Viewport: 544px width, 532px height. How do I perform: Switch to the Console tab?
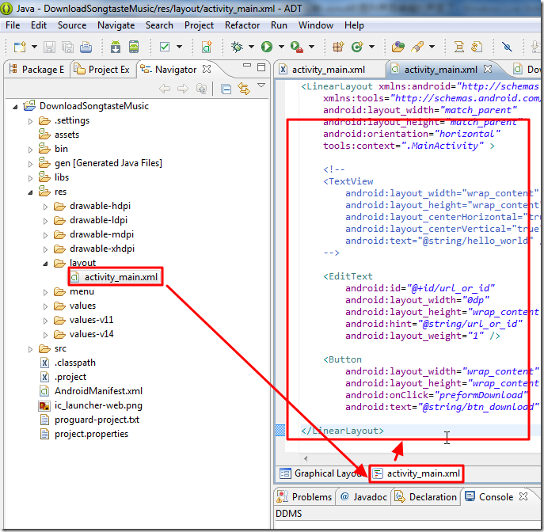click(x=496, y=497)
